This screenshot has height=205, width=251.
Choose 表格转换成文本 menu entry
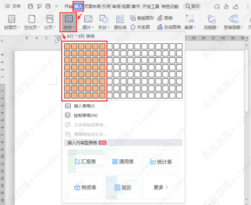tap(86, 134)
